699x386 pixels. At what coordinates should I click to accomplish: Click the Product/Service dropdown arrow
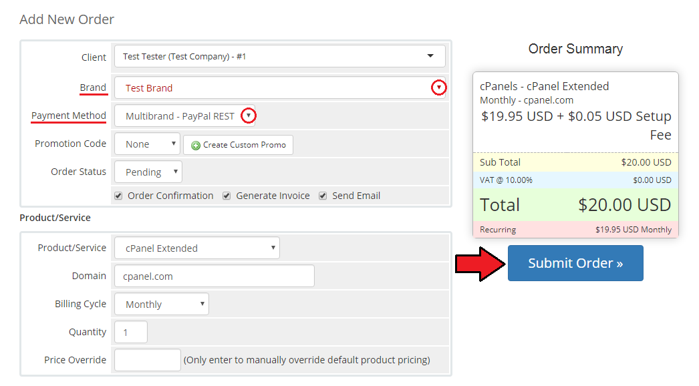(x=273, y=247)
